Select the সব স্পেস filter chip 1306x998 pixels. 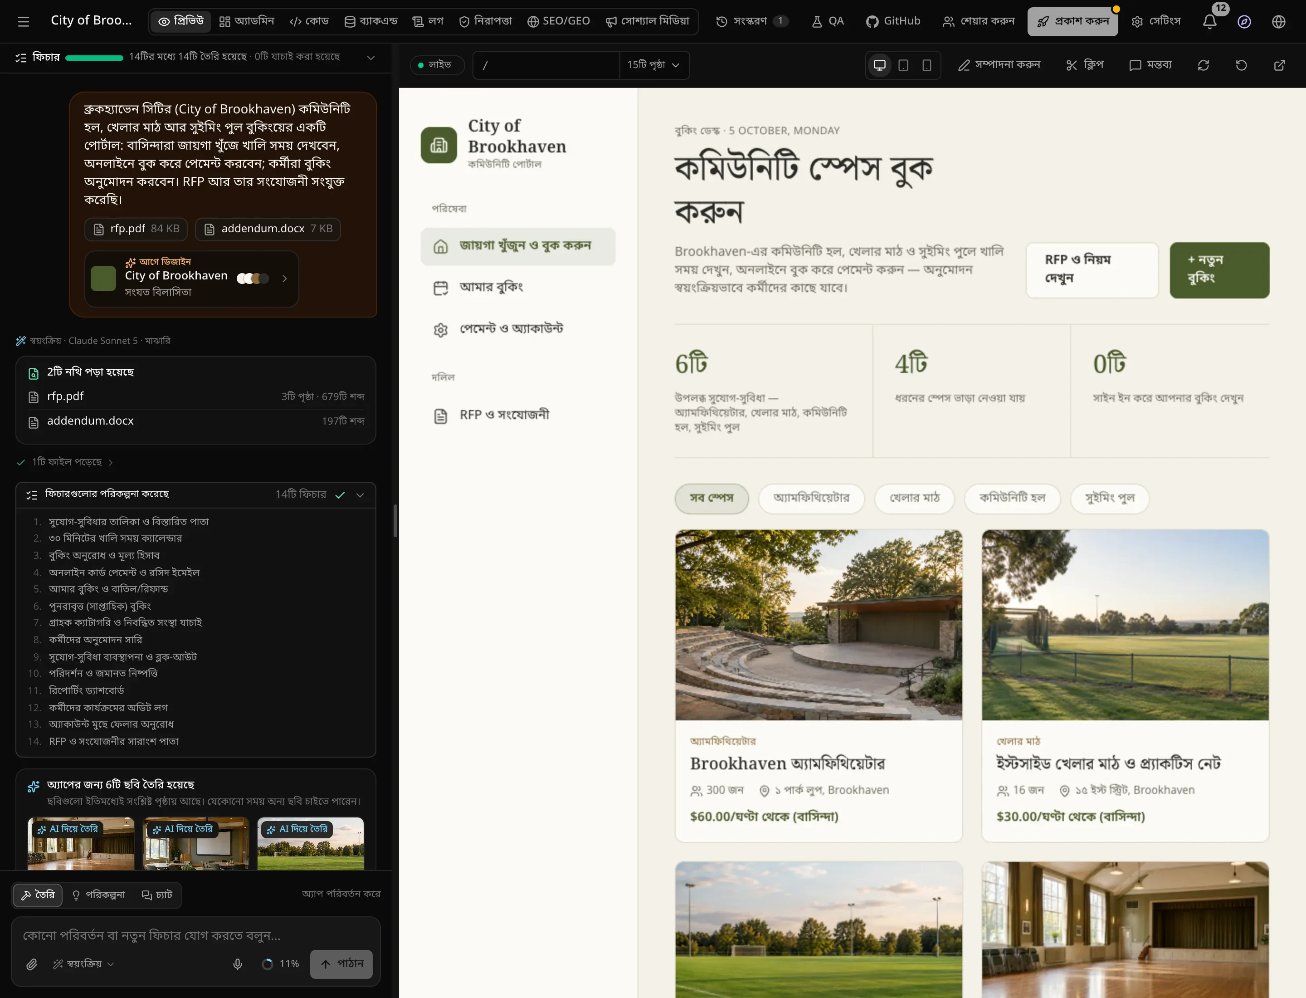click(711, 499)
